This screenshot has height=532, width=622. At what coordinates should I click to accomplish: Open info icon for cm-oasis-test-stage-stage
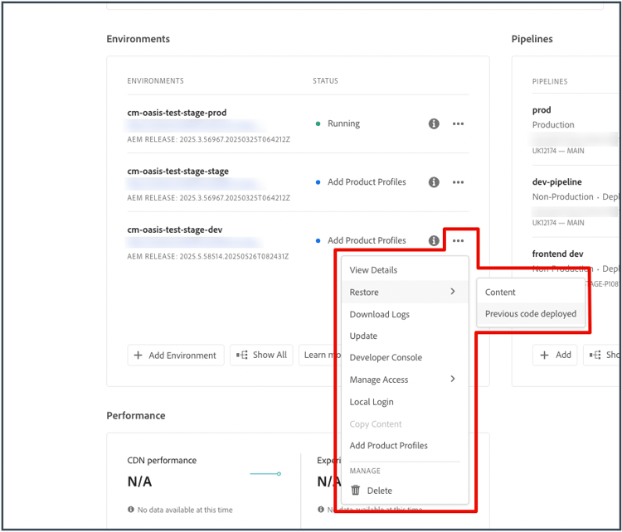click(x=434, y=182)
